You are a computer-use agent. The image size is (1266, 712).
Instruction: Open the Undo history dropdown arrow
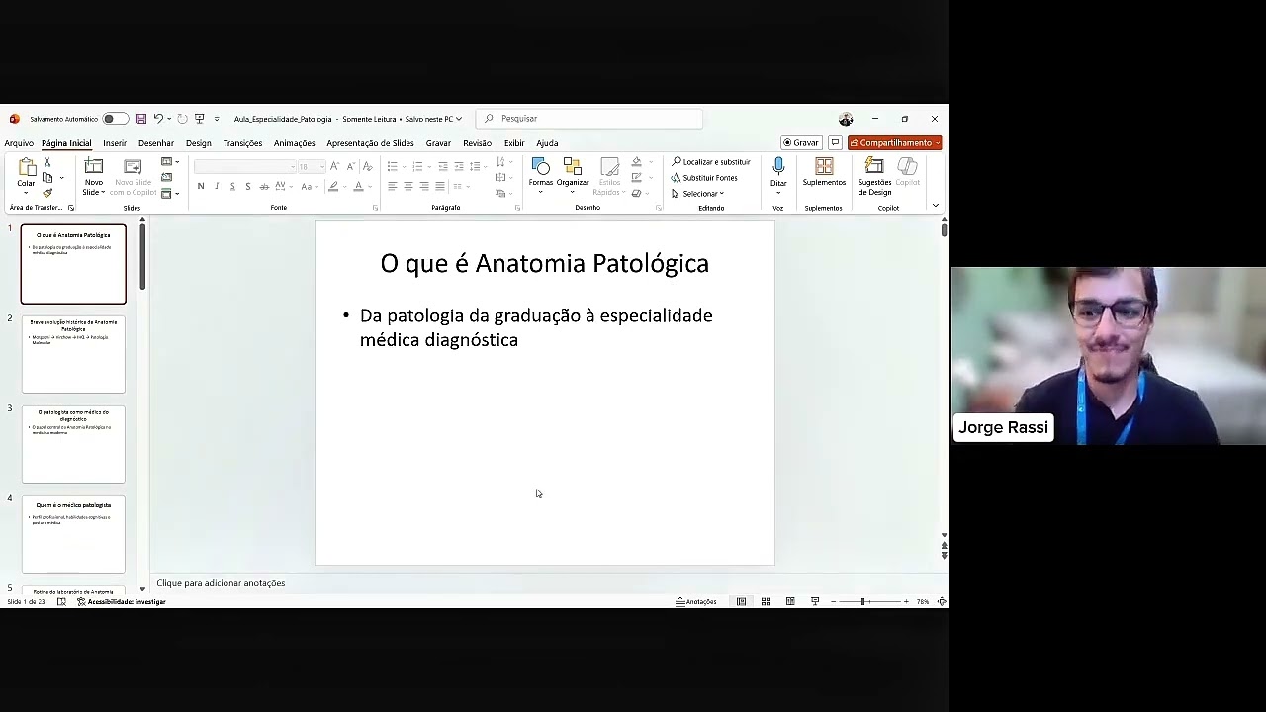click(169, 119)
